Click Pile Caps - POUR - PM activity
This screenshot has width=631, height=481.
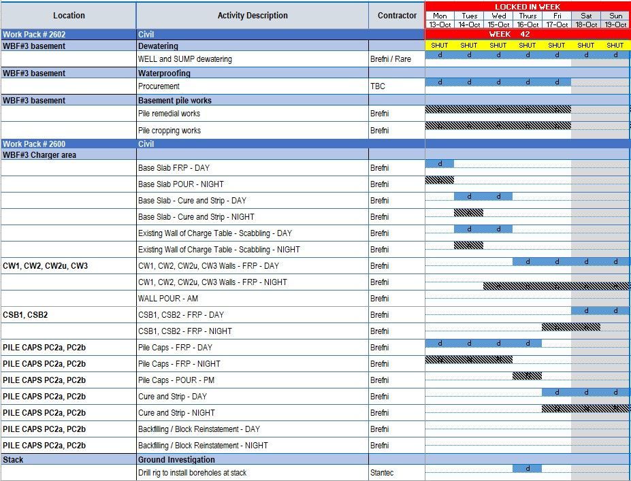click(x=253, y=380)
